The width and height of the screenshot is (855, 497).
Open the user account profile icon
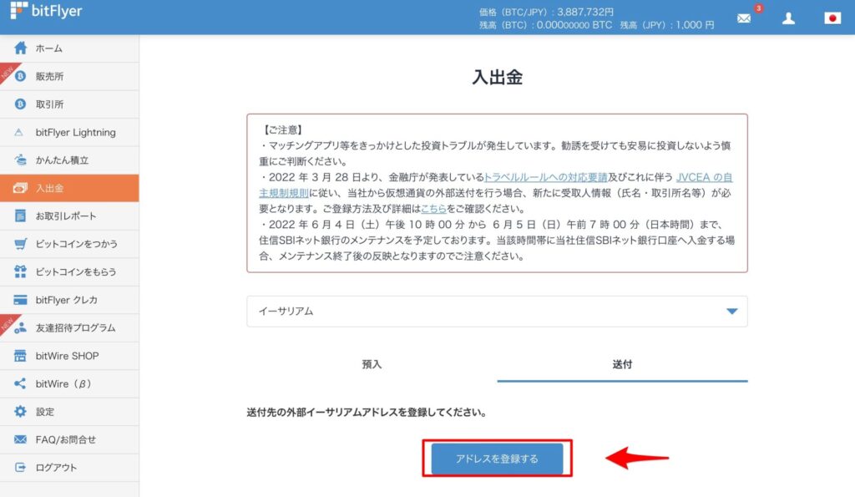click(788, 18)
